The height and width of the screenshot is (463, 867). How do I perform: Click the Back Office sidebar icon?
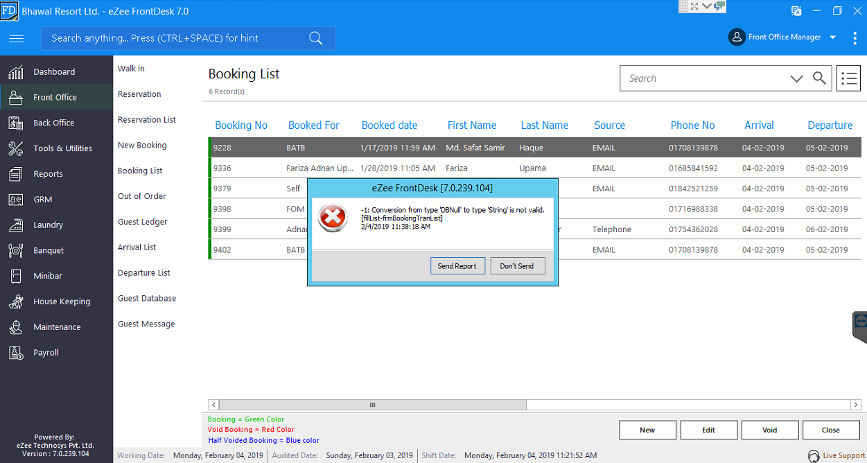point(16,123)
